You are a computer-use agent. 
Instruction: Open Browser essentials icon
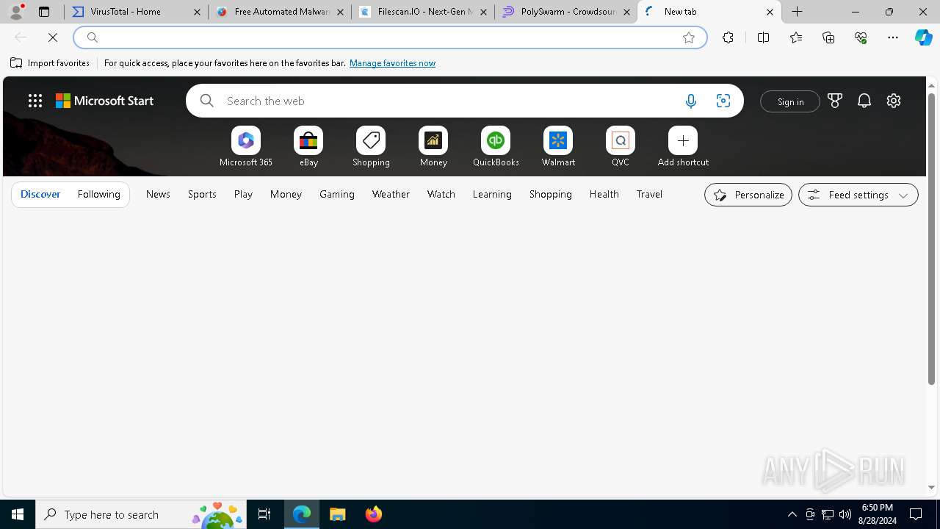point(861,37)
